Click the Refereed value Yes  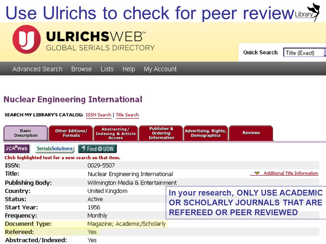[92, 232]
